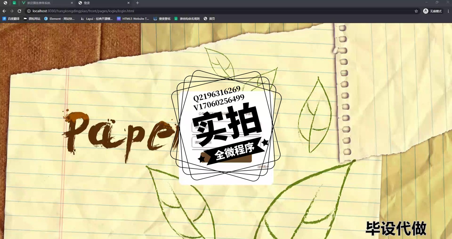Viewport: 452px width, 239px height.
Task: Minimize the browser window
Action: pyautogui.click(x=427, y=2)
